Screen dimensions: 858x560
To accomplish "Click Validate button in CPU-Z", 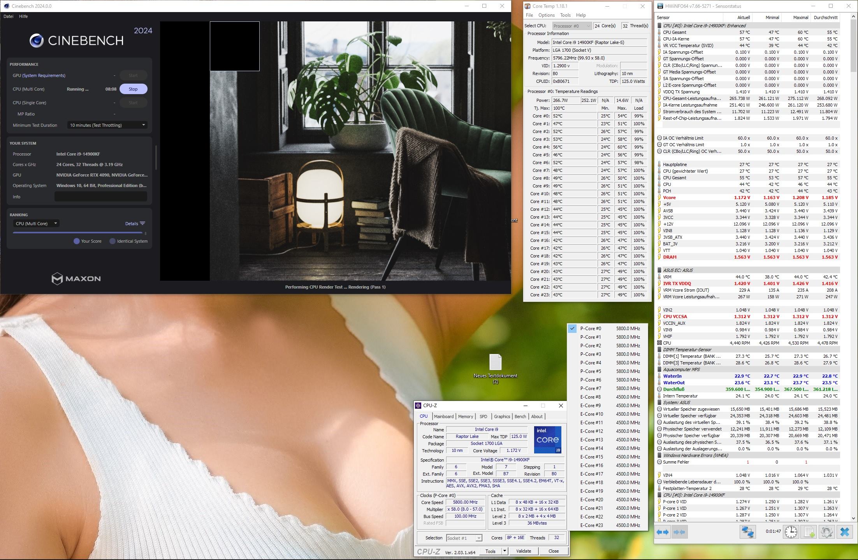I will coord(523,551).
